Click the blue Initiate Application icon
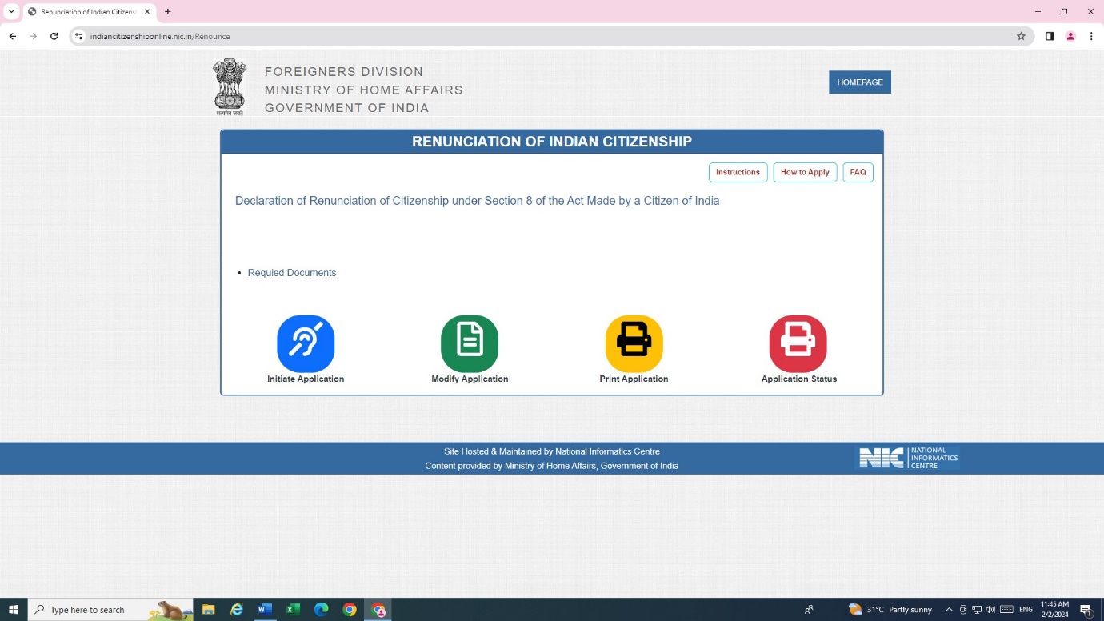 (306, 343)
